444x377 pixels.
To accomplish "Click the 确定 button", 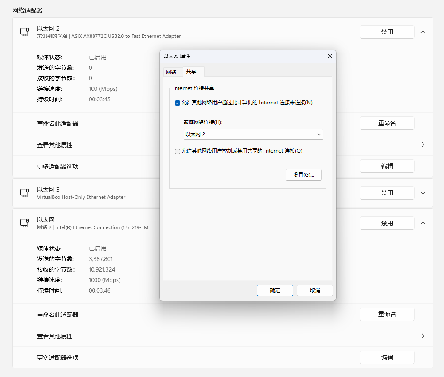I will tap(275, 290).
